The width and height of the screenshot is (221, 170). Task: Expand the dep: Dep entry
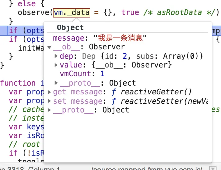[56, 56]
